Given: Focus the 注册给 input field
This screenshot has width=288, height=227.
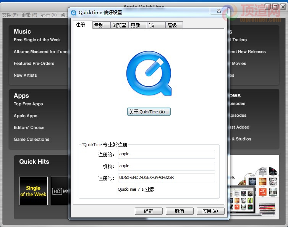Looking at the screenshot, I should point(166,154).
